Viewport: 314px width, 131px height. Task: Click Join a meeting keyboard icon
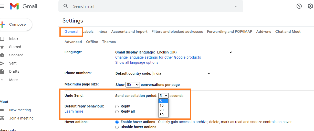2,118
